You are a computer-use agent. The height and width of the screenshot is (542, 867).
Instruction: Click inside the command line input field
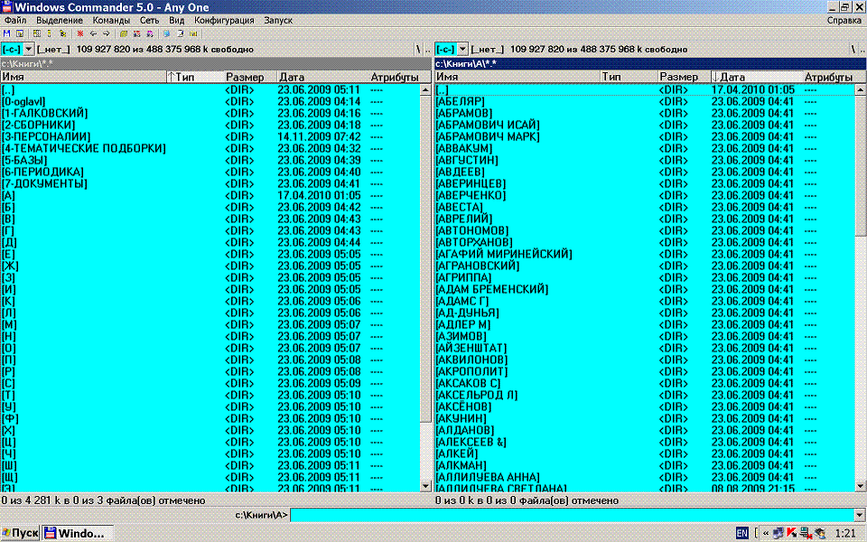[573, 515]
